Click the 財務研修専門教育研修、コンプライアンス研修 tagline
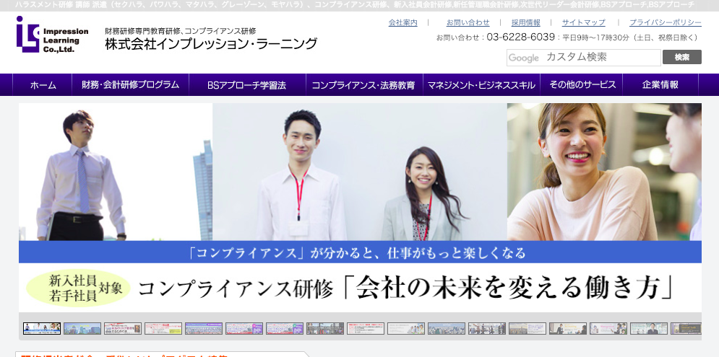 pos(180,31)
